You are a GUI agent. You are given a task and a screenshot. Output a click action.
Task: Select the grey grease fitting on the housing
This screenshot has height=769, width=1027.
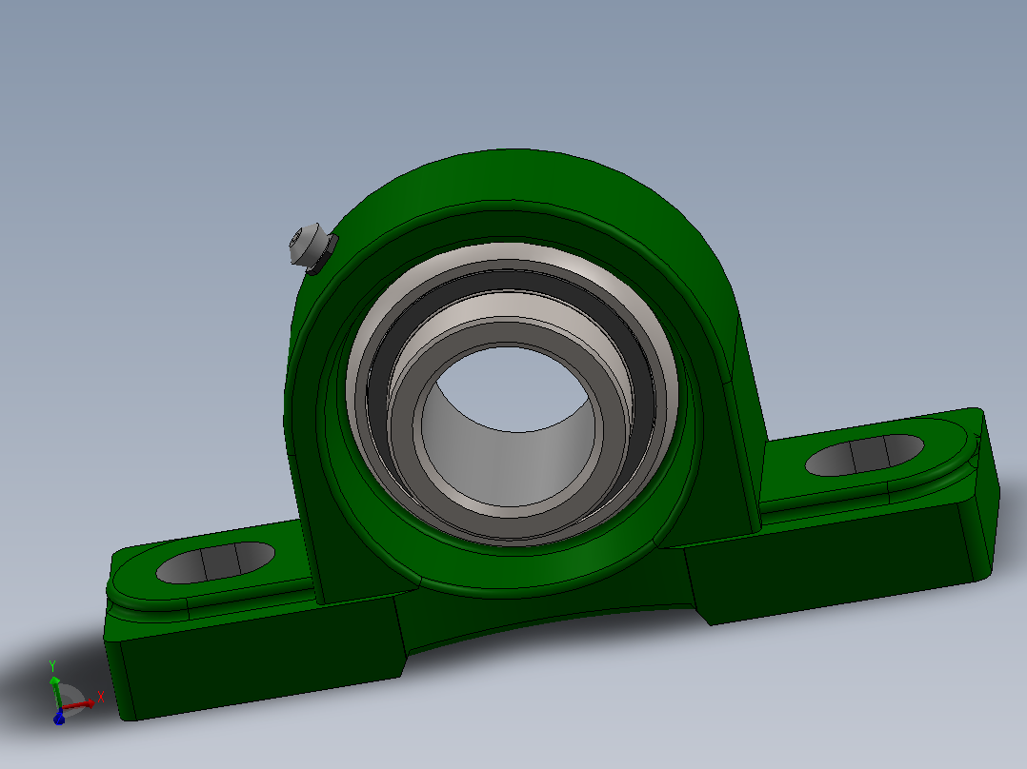coord(312,246)
